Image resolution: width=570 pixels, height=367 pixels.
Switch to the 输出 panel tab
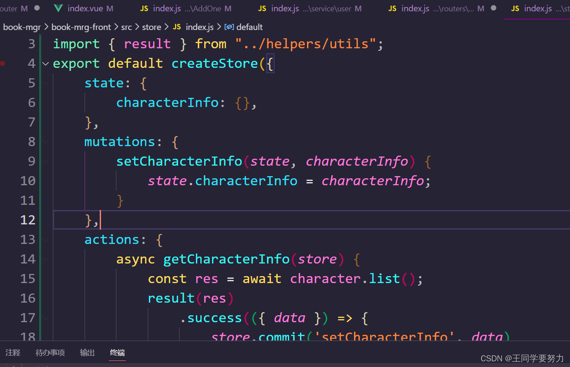click(x=88, y=353)
